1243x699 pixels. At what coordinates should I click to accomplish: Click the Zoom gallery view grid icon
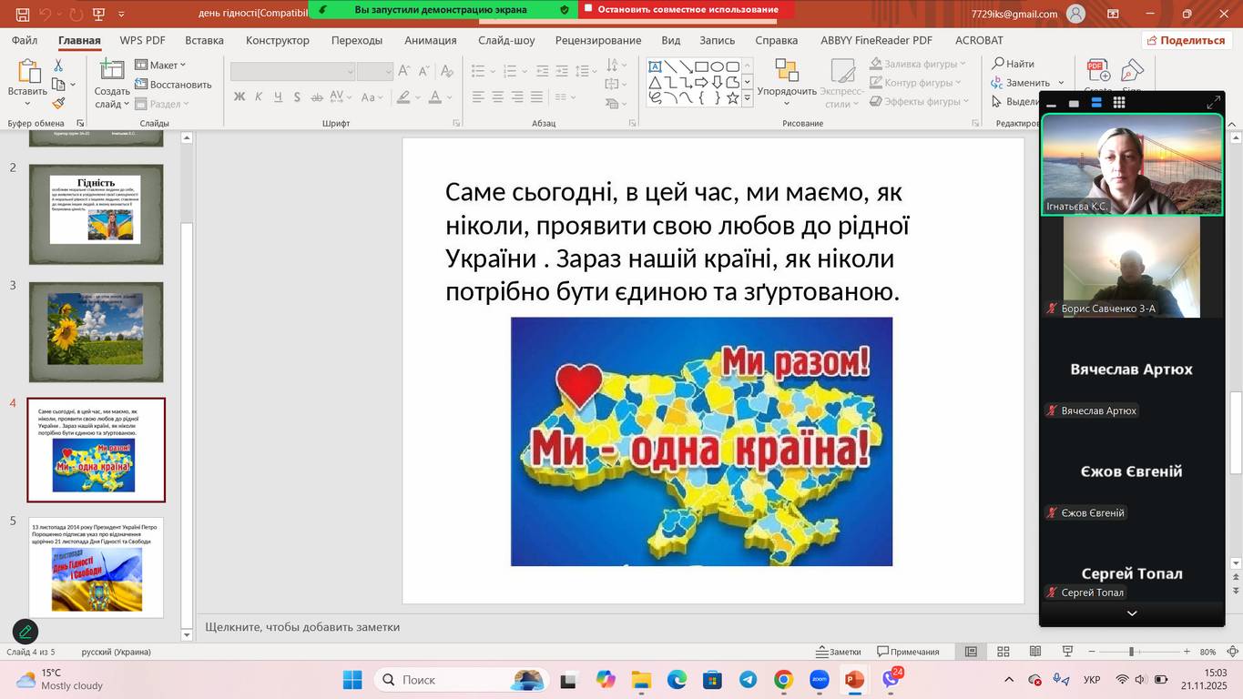click(x=1119, y=103)
